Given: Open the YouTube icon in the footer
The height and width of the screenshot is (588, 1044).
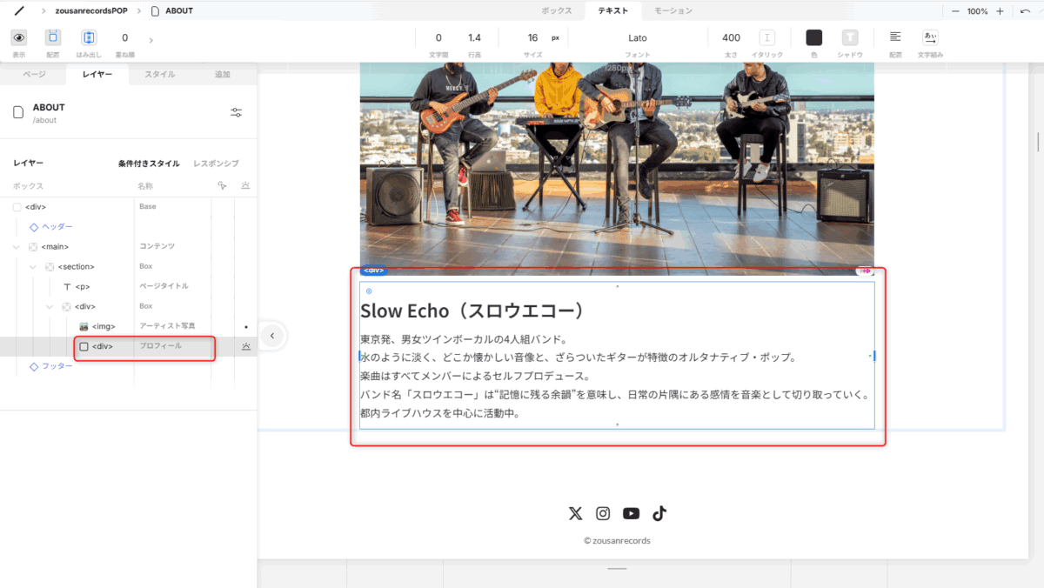Looking at the screenshot, I should [x=631, y=513].
